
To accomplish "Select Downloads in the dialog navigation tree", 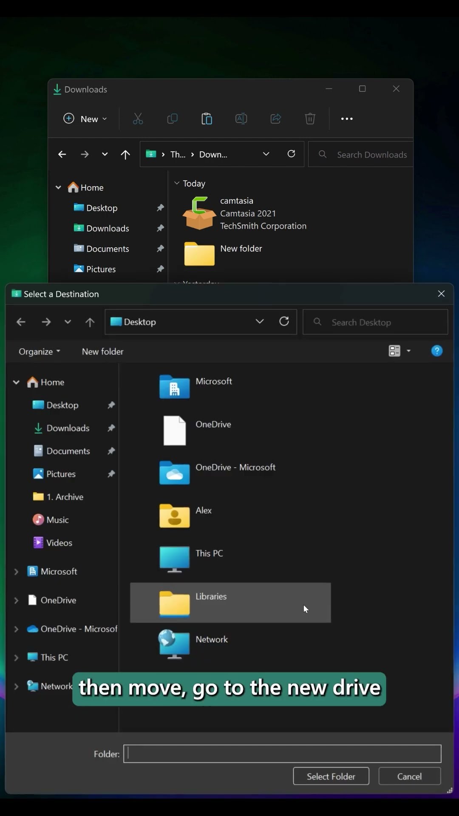I will pos(61,428).
